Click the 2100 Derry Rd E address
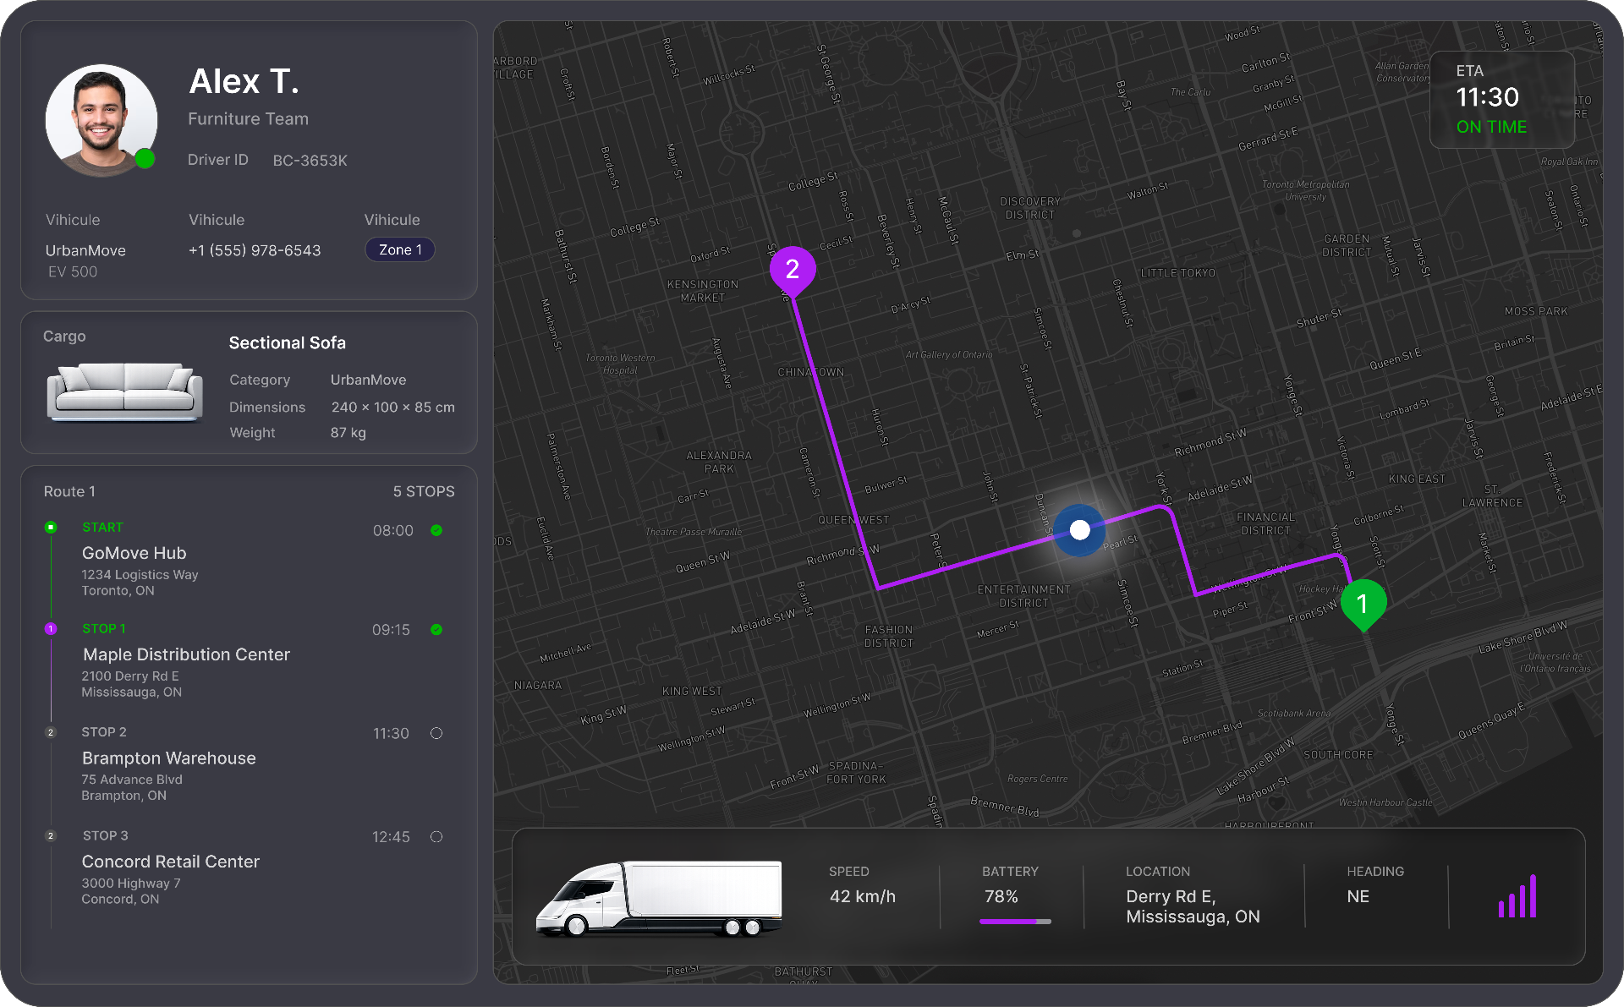This screenshot has width=1624, height=1007. [x=130, y=676]
